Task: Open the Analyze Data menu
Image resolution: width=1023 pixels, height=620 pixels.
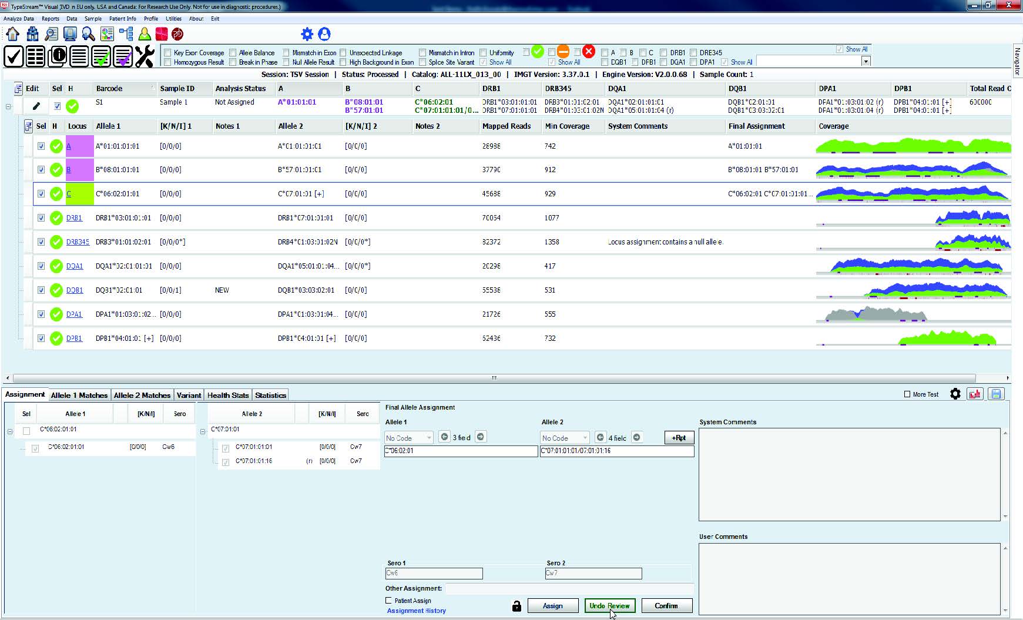Action: pyautogui.click(x=19, y=19)
